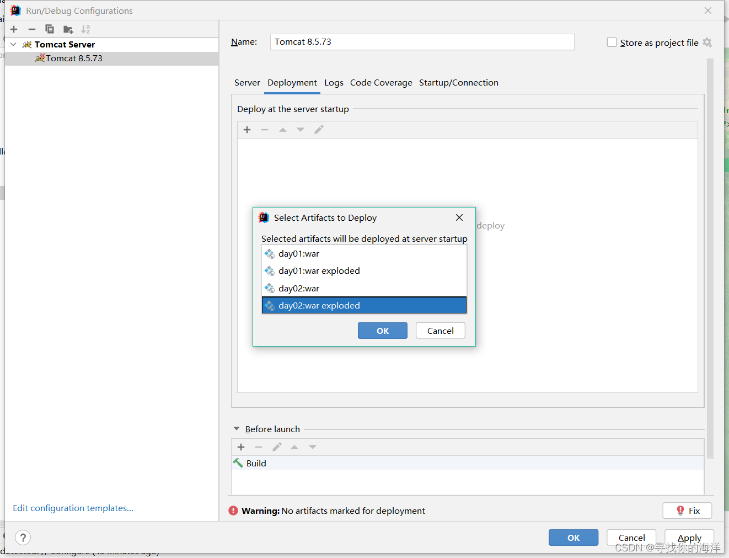
Task: Open Edit configuration templates link
Action: (x=73, y=508)
